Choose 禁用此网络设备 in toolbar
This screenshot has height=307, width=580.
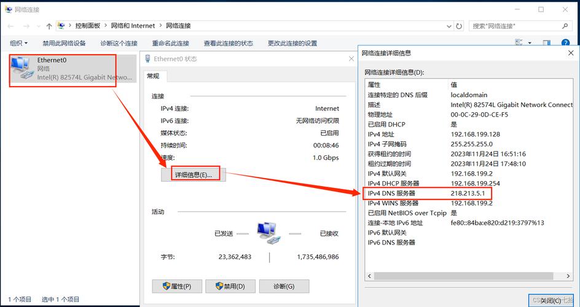64,43
